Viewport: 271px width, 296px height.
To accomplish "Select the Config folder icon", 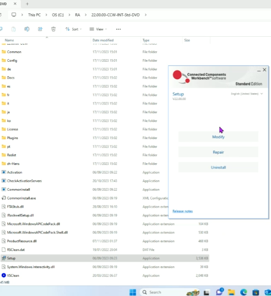I will tap(4, 60).
